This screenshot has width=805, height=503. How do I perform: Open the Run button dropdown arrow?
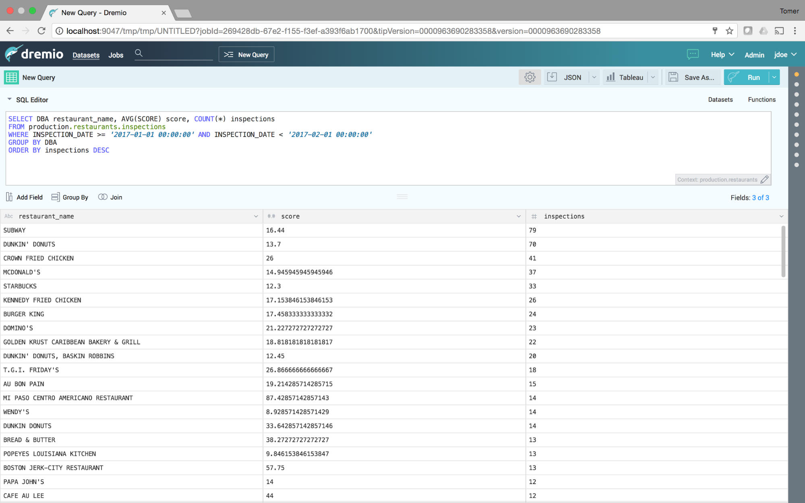click(774, 77)
